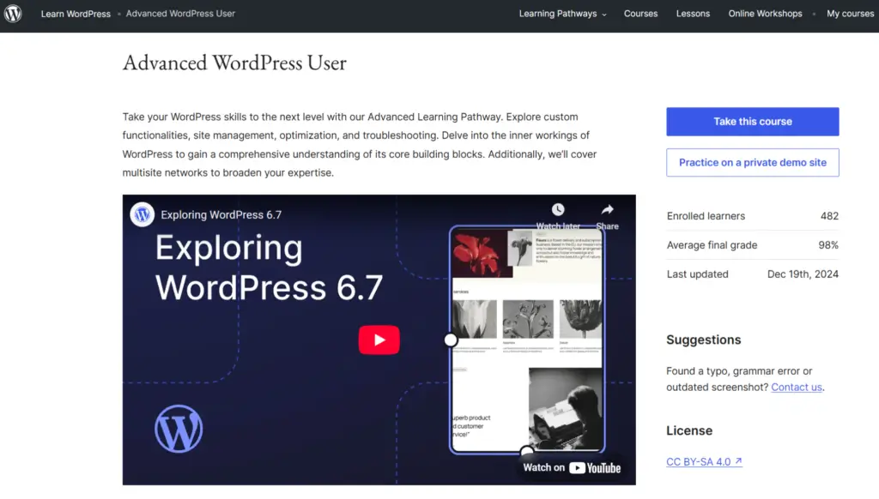
Task: Open the Lessons navigation item
Action: pyautogui.click(x=693, y=14)
